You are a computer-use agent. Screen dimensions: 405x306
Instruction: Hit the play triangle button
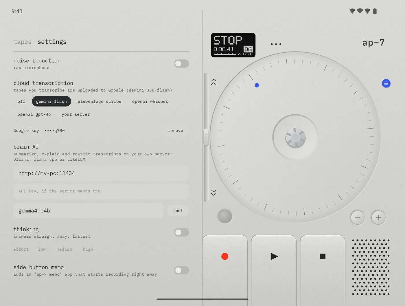pos(274,256)
